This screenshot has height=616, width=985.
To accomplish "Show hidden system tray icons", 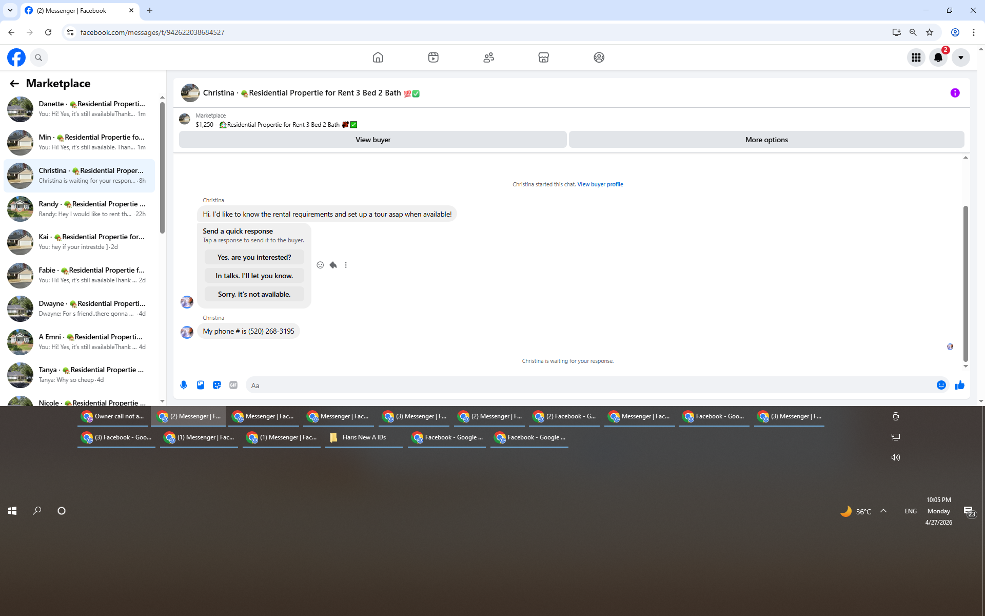I will (883, 511).
